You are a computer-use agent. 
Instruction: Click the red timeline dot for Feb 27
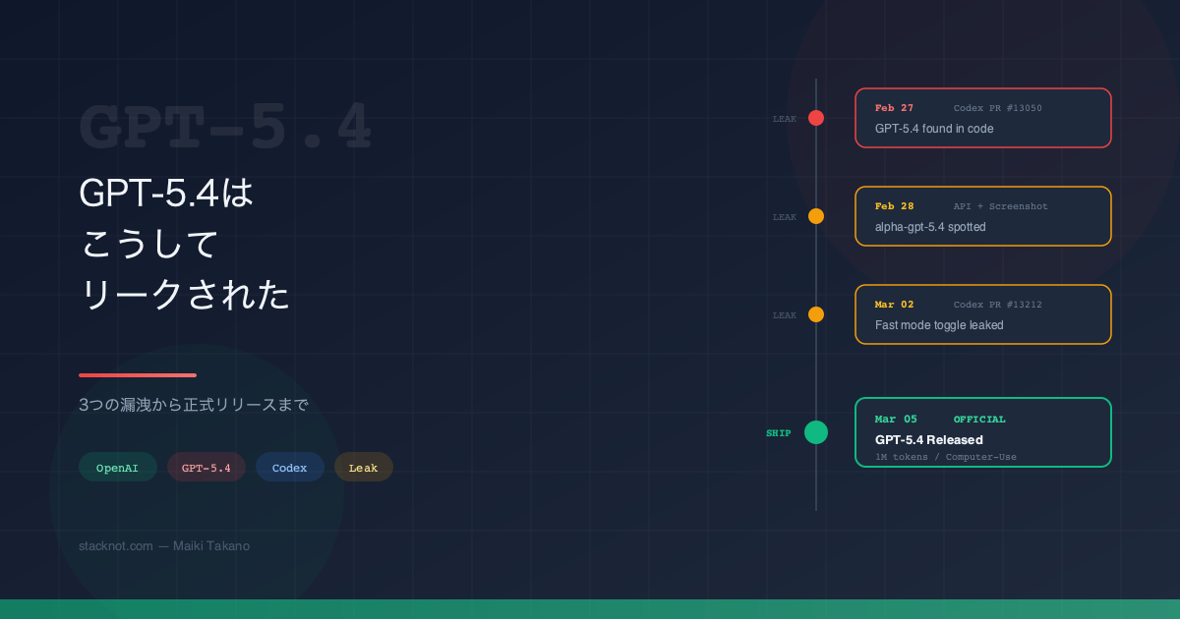click(x=816, y=118)
